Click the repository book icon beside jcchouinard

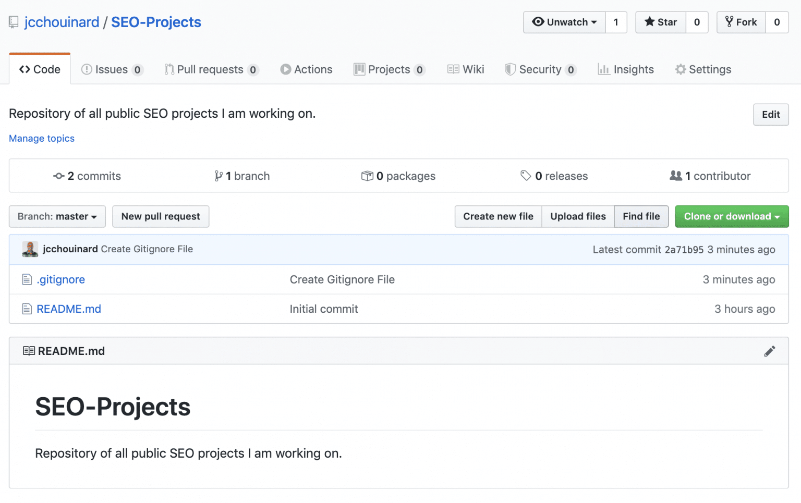[13, 22]
